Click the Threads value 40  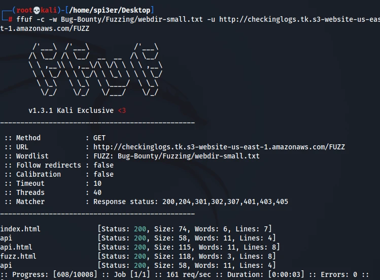pyautogui.click(x=97, y=192)
